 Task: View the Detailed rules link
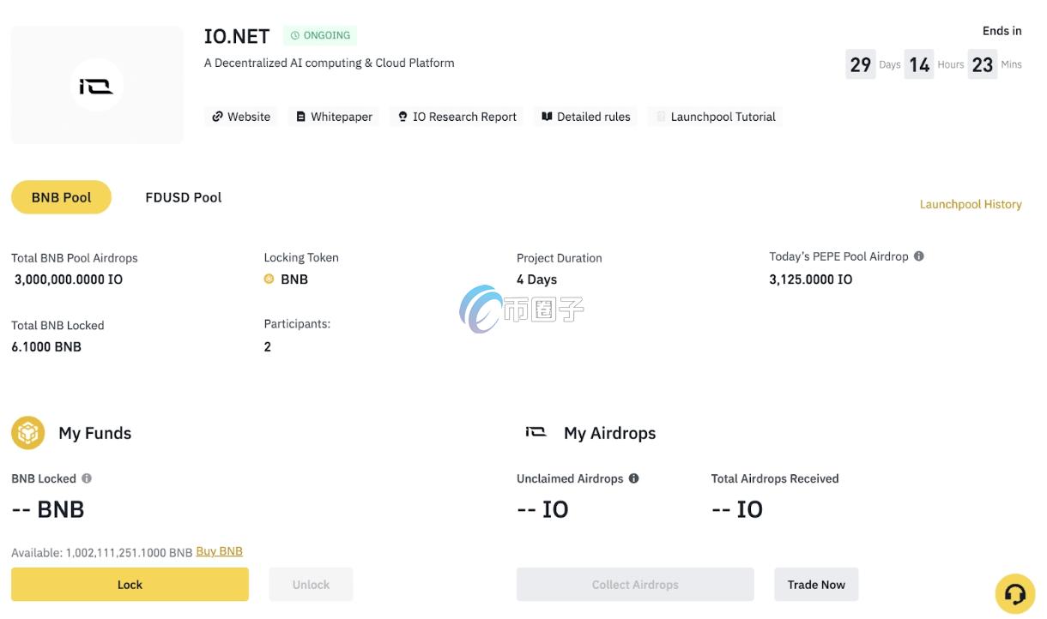pos(585,117)
